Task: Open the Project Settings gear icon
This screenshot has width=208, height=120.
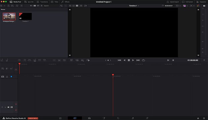Action: tap(204, 118)
